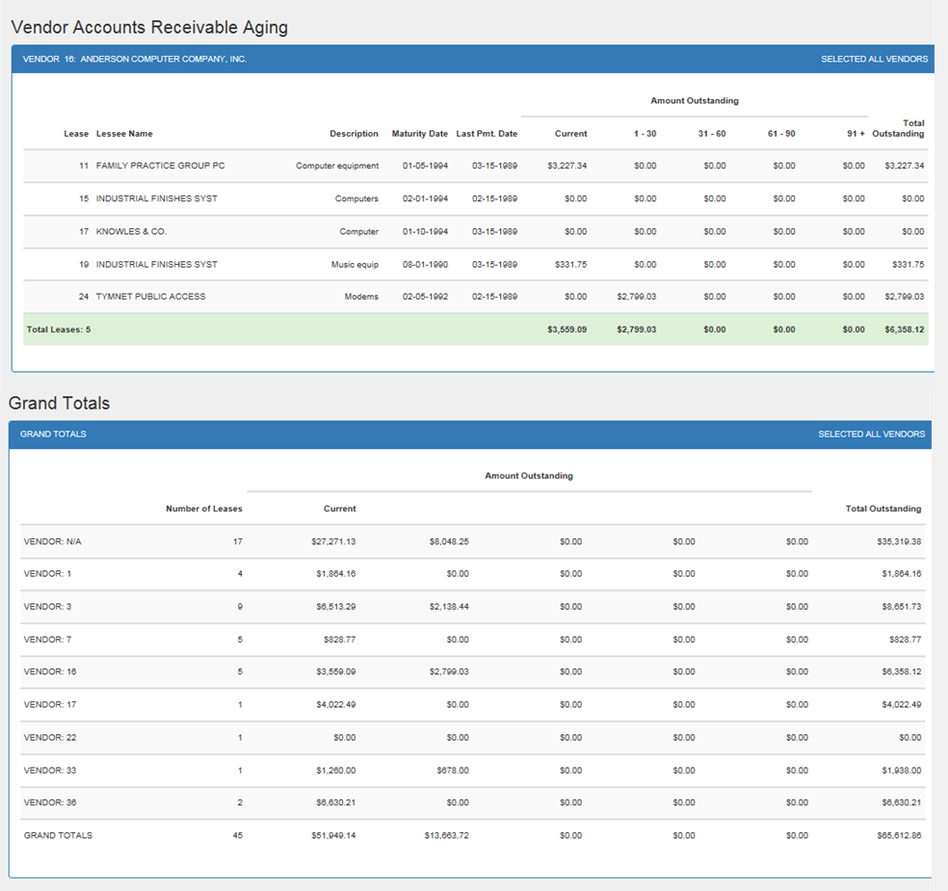The height and width of the screenshot is (891, 948).
Task: Select "INDUSTRIAL FINISHES SYST" in the lease 15 row
Action: click(x=157, y=198)
